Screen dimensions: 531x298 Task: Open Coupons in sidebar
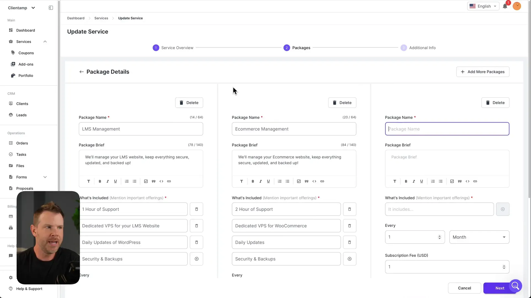[x=26, y=53]
